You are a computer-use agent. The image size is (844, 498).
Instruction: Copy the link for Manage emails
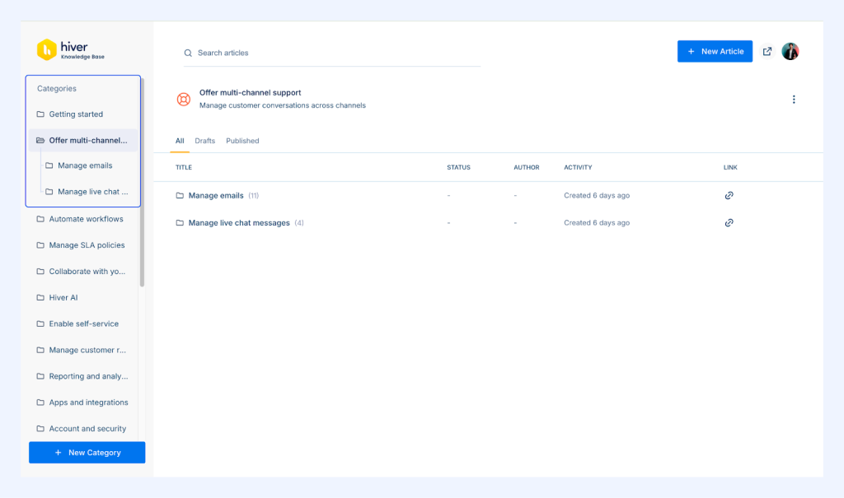coord(729,195)
